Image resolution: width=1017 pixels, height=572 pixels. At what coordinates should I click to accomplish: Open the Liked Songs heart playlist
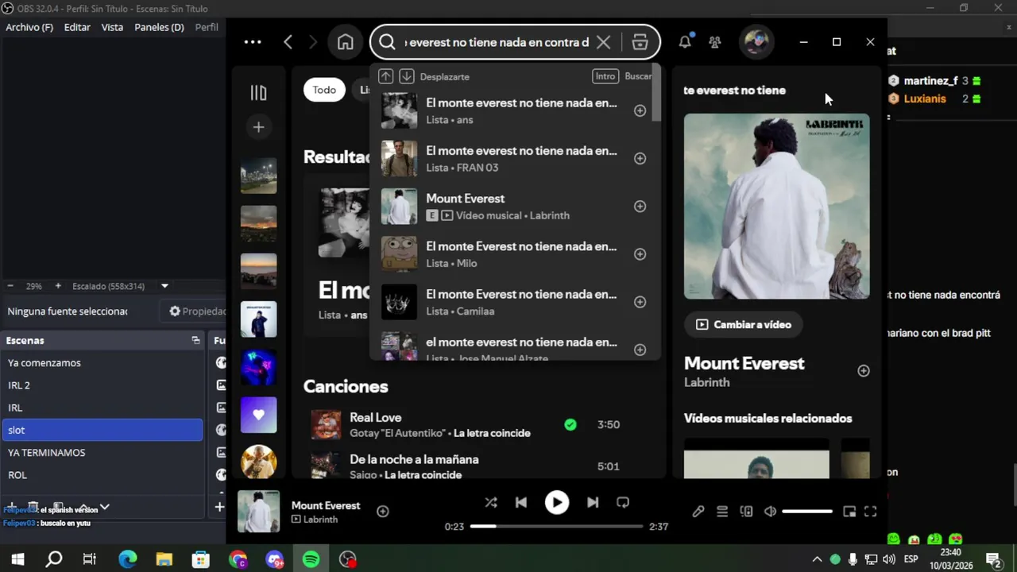(258, 415)
